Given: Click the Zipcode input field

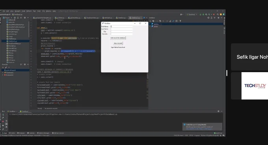Looking at the screenshot, I should 121,34.
